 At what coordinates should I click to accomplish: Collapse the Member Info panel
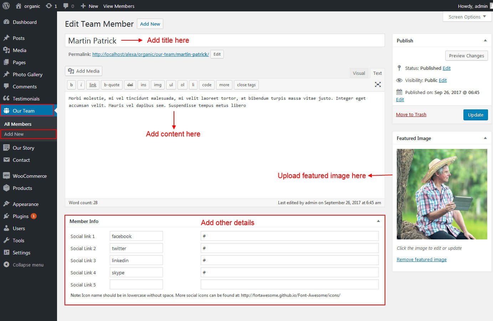tap(378, 221)
